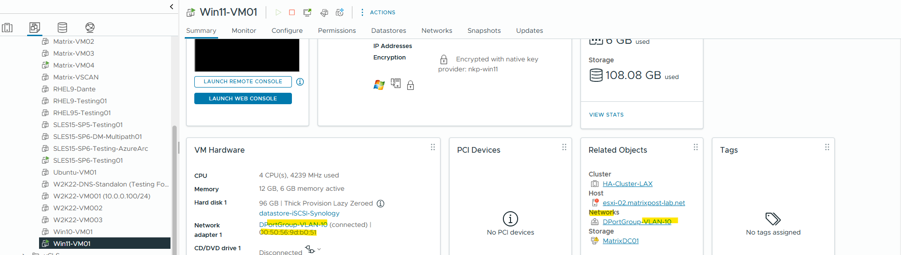This screenshot has width=901, height=255.
Task: Open the HA-Cluster-LAX cluster link
Action: 627,184
